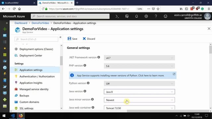212x119 pixels.
Task: Click favorites star in sidebar
Action: point(5,48)
